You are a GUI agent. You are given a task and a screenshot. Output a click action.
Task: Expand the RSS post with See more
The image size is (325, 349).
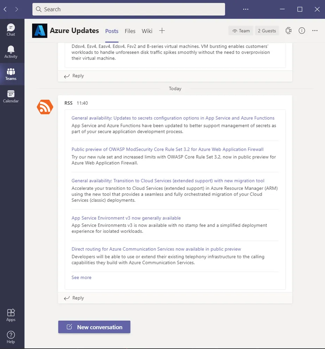pyautogui.click(x=82, y=277)
